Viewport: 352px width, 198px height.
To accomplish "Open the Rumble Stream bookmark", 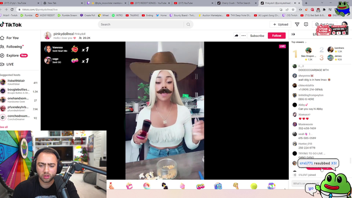I will click(67, 15).
